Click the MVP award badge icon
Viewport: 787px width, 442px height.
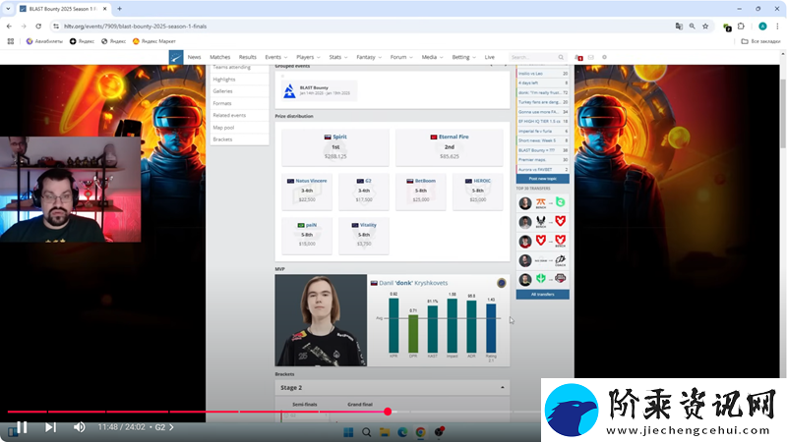pyautogui.click(x=501, y=283)
